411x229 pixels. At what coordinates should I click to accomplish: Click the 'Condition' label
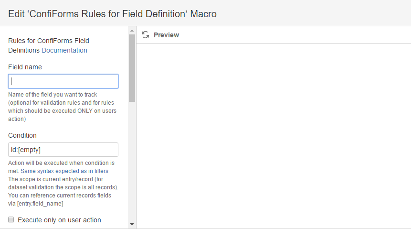tap(22, 135)
